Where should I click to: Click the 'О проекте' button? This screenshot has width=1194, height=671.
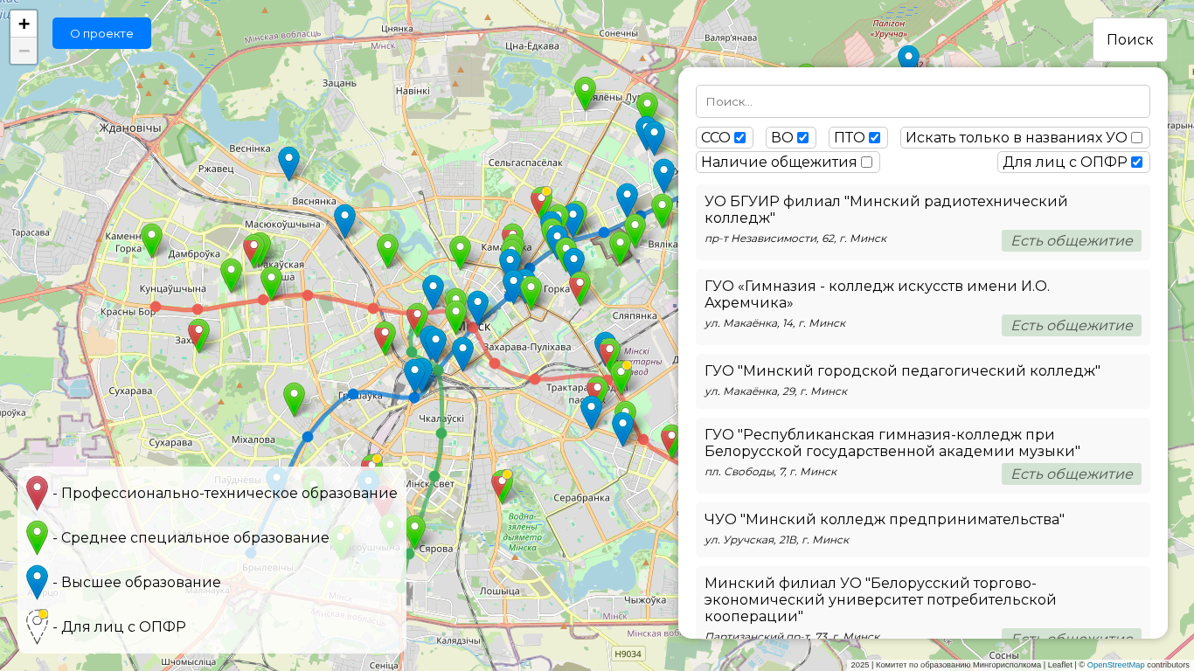[101, 33]
